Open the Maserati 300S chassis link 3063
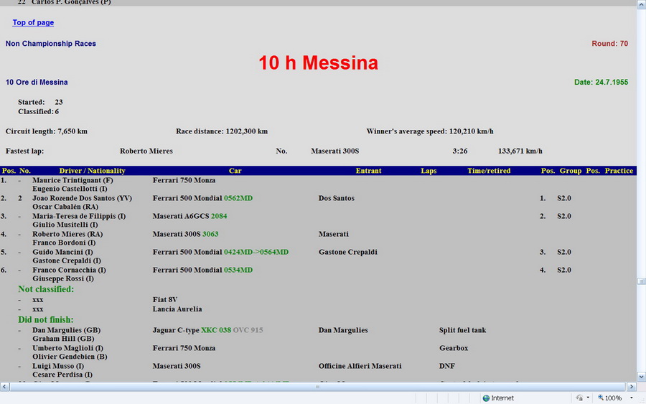 (210, 234)
